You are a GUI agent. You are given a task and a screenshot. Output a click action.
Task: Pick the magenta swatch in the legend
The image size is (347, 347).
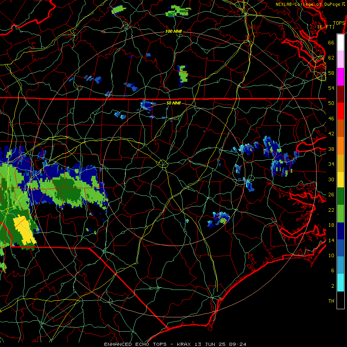pyautogui.click(x=340, y=77)
